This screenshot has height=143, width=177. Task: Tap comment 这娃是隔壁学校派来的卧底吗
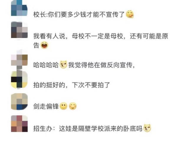coord(101,128)
